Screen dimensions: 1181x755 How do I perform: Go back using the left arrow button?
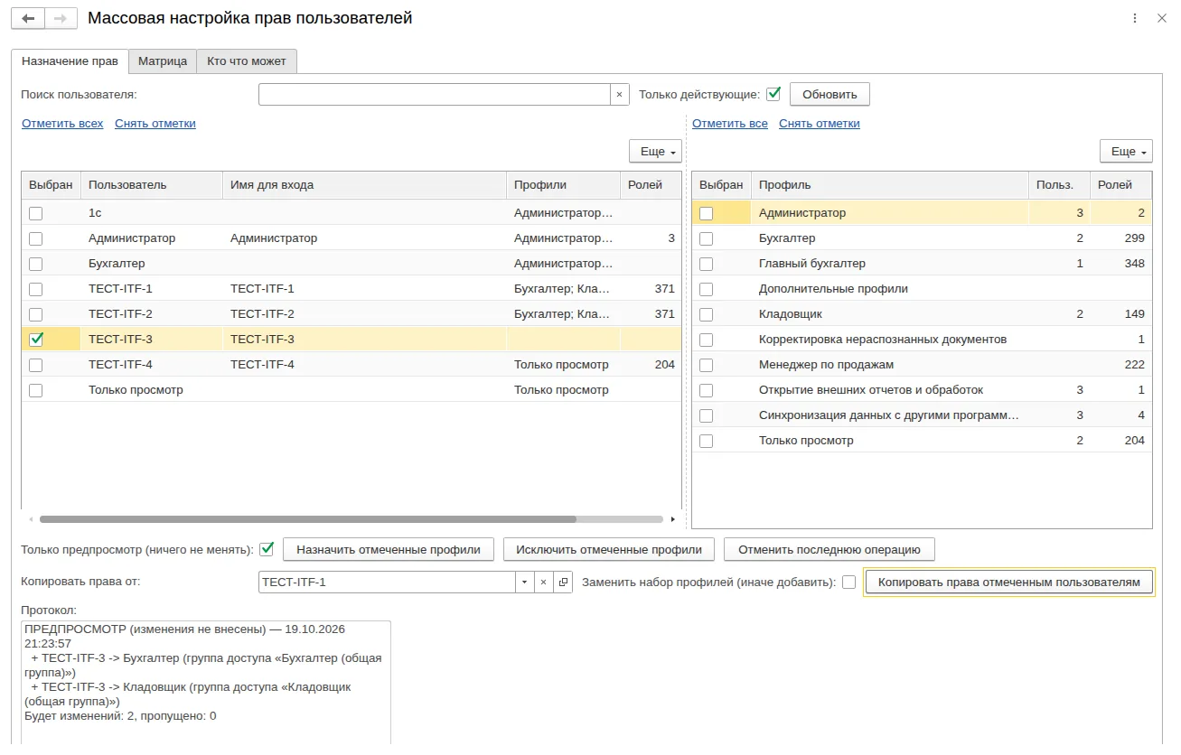tap(28, 18)
